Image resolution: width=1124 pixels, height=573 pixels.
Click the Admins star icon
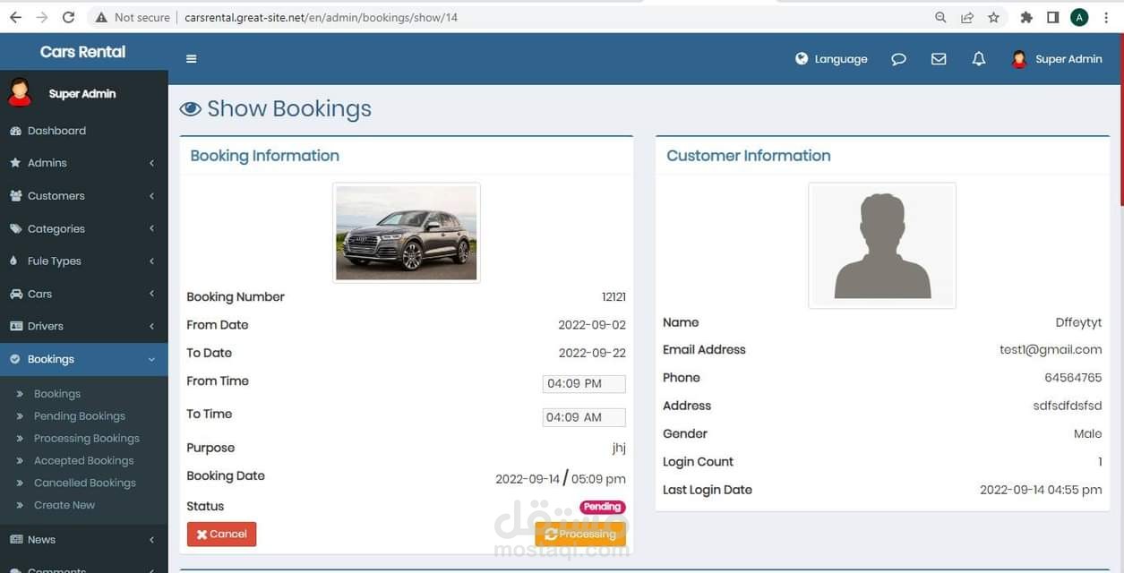pyautogui.click(x=15, y=163)
